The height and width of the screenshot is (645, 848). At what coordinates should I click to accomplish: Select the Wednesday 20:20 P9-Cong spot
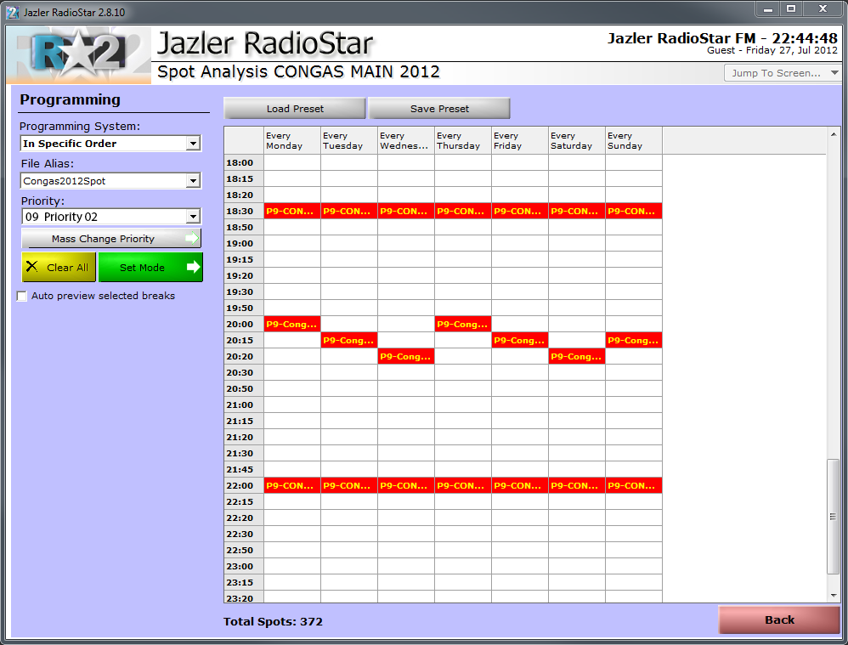[406, 357]
